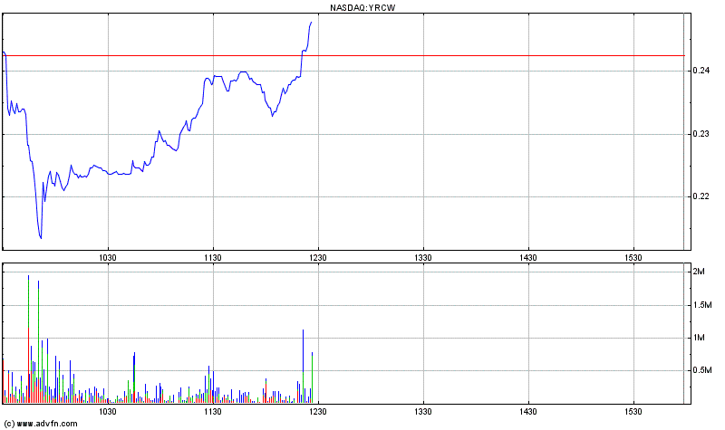The height and width of the screenshot is (430, 725).
Task: Click the 1230 time label under the price chart
Action: [x=318, y=257]
